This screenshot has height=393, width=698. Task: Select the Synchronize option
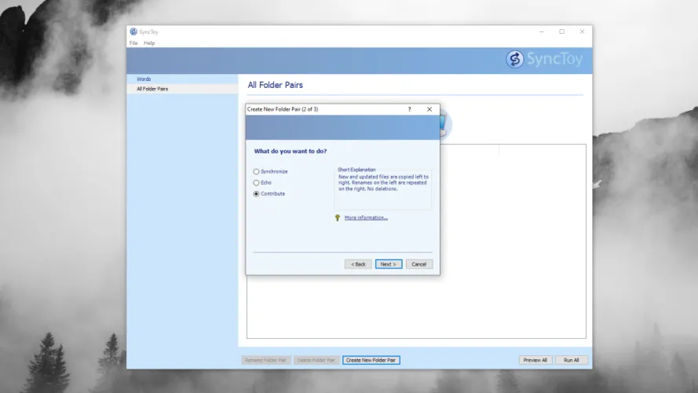pyautogui.click(x=256, y=171)
